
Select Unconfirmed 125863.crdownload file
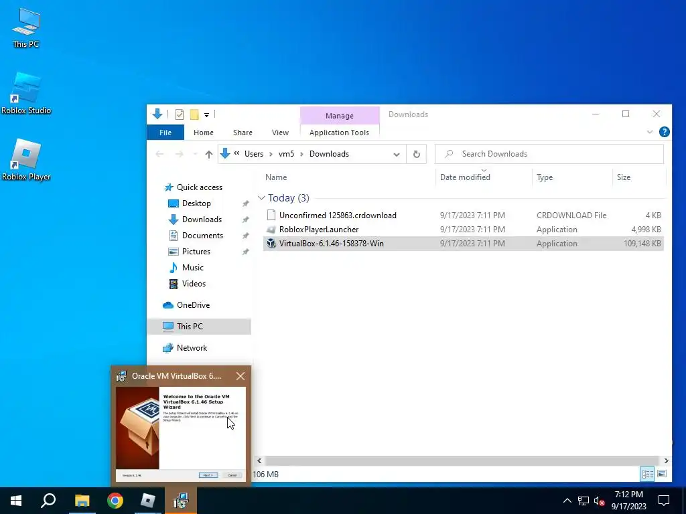464,215
